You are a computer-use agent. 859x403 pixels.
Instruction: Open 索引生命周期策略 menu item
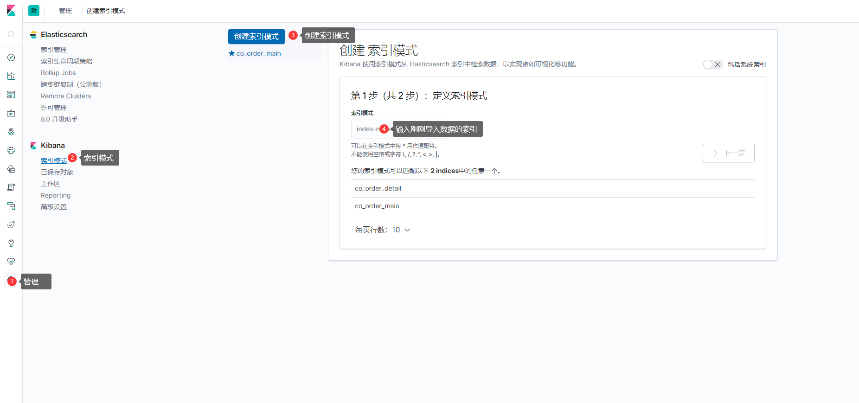pyautogui.click(x=67, y=61)
